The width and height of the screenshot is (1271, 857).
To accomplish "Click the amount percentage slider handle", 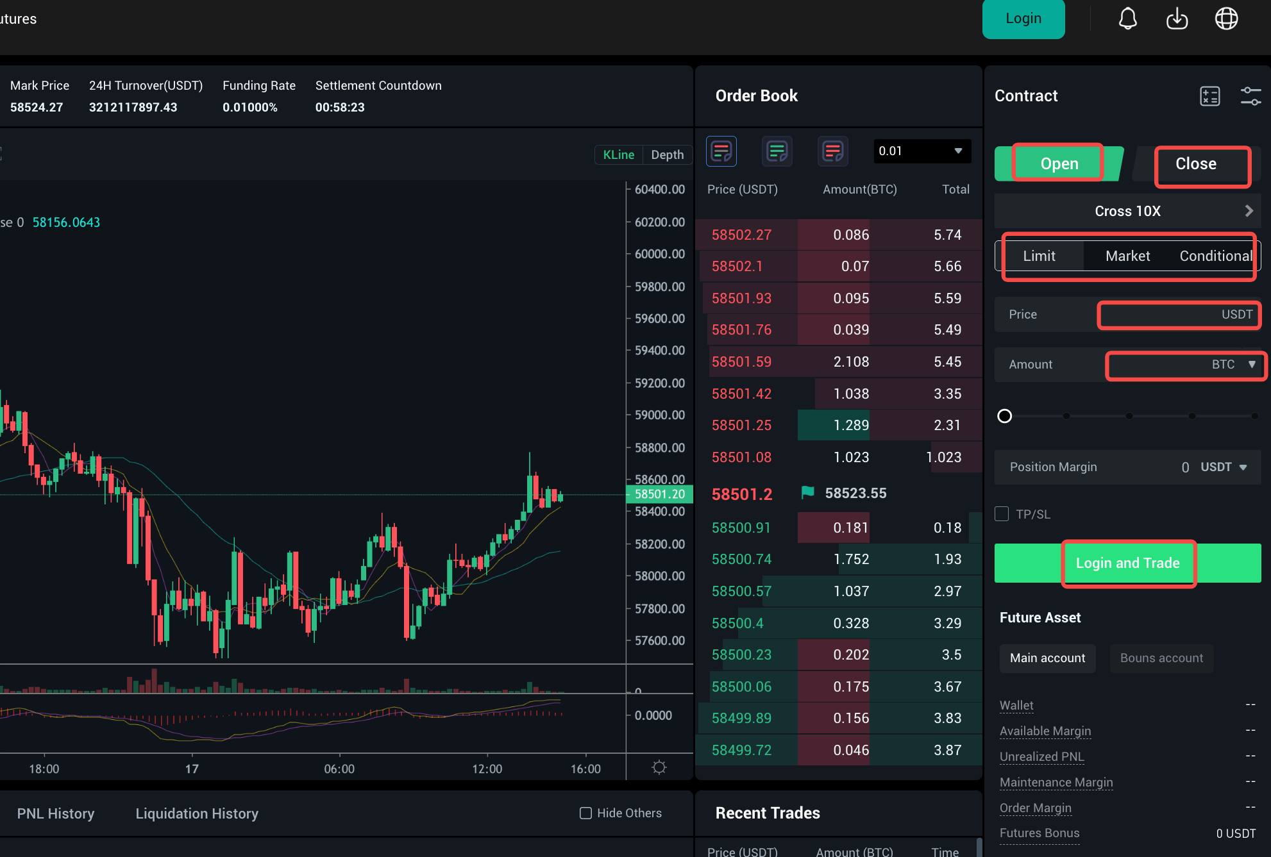I will [1005, 416].
